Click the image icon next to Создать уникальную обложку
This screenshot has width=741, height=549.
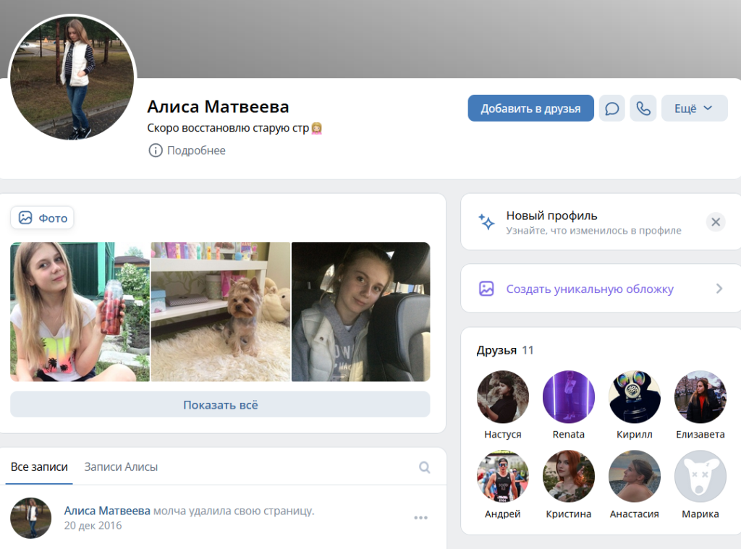486,289
